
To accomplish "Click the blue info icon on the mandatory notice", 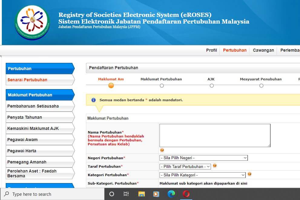I will [x=93, y=100].
